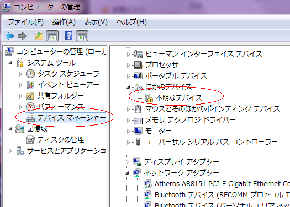Open the 表示(V) menu
This screenshot has height=207, width=290.
point(96,22)
